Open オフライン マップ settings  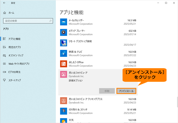pos(16,55)
